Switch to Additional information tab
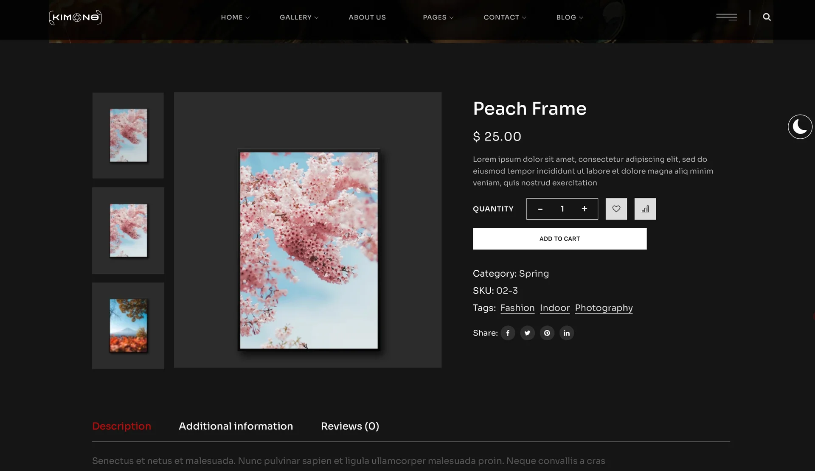 click(236, 426)
